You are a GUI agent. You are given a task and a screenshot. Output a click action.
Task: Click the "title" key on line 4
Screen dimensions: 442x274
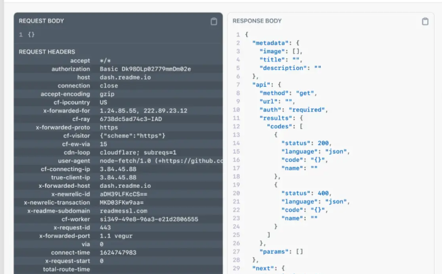(x=272, y=60)
